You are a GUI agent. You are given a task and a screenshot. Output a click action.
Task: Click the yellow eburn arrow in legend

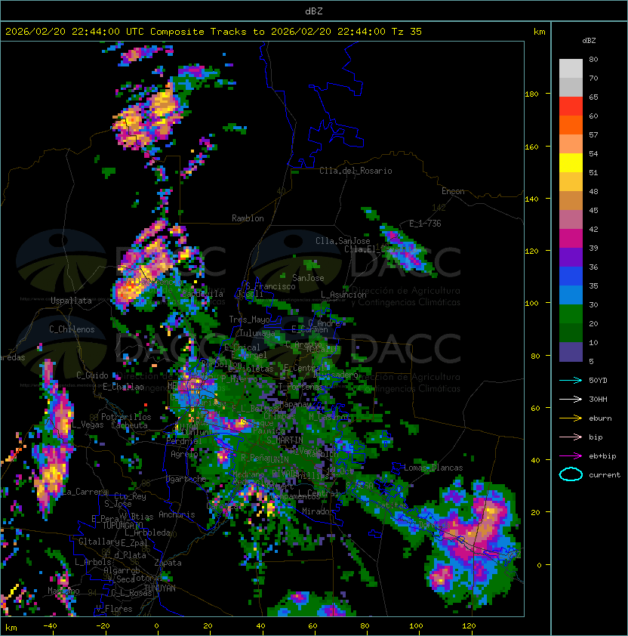click(x=571, y=418)
